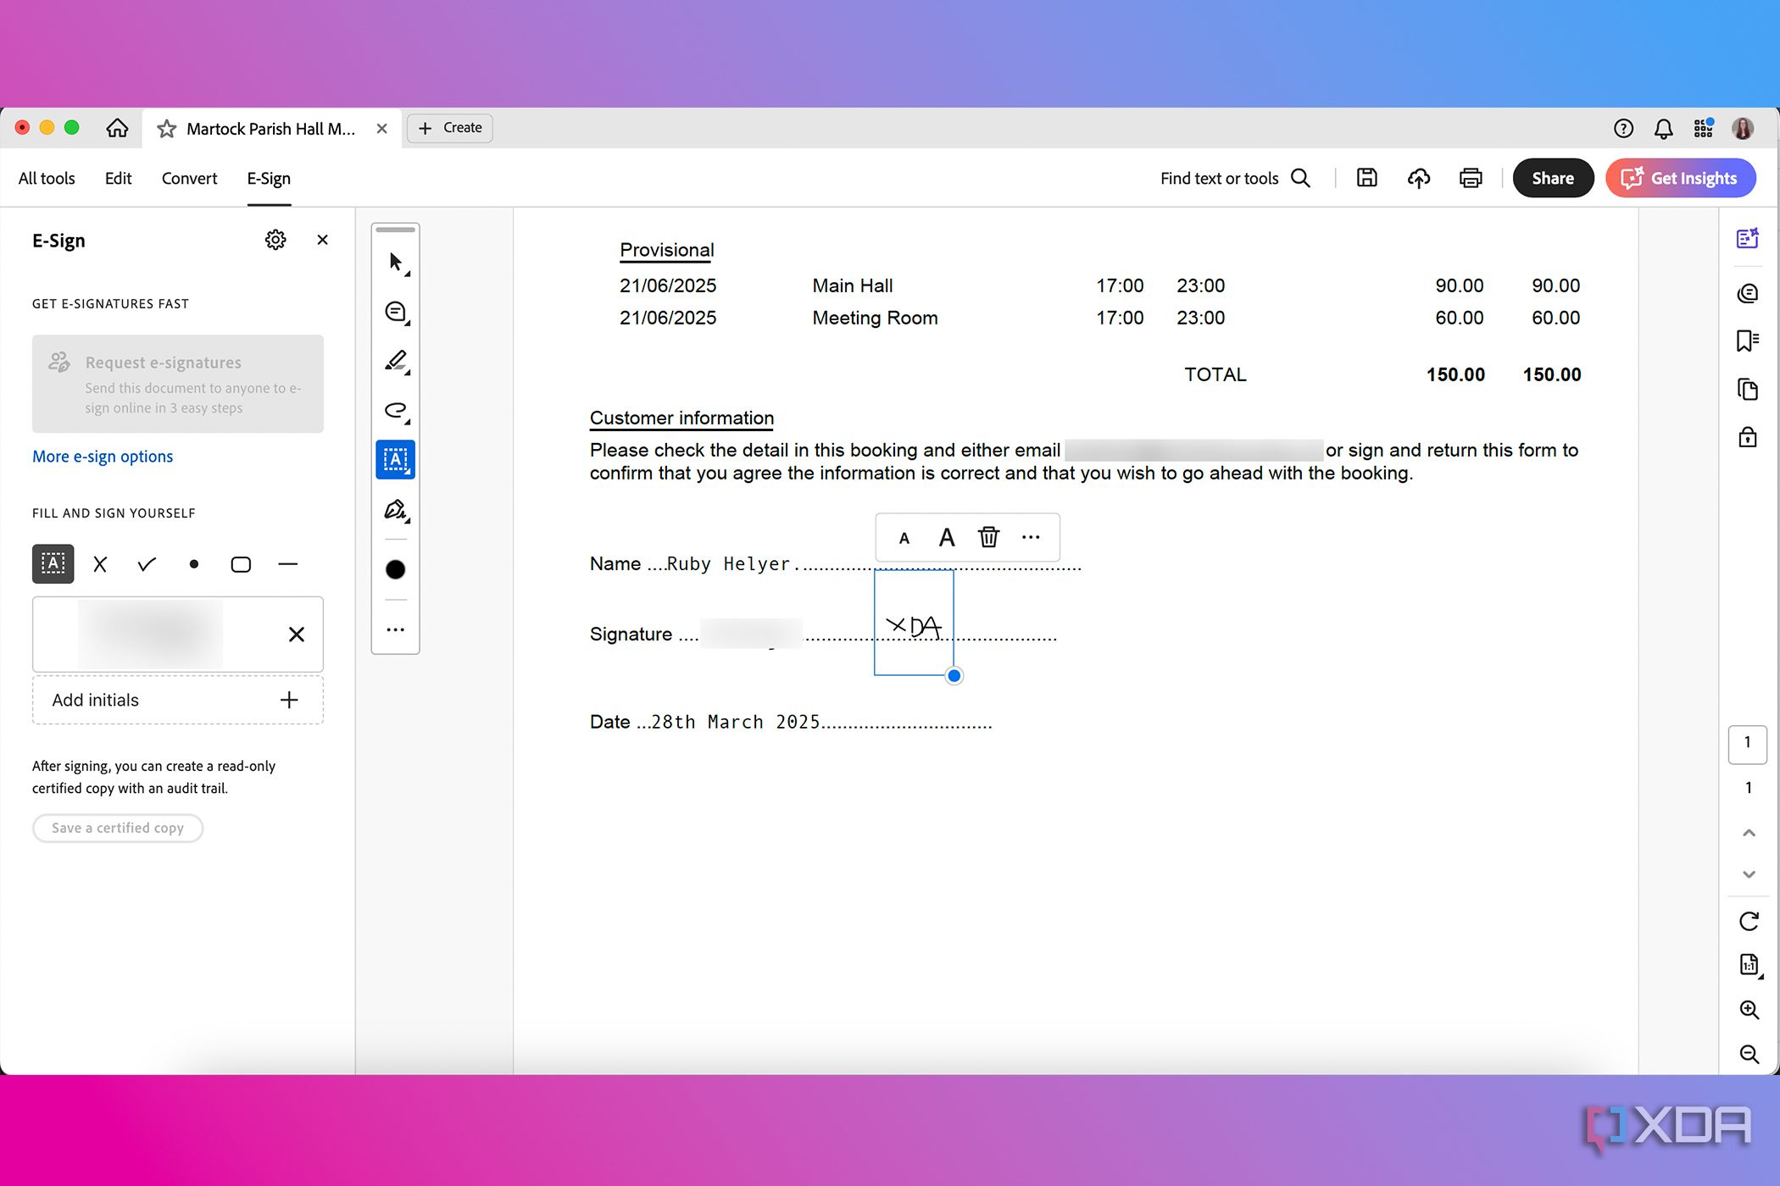The height and width of the screenshot is (1186, 1780).
Task: Open the black color picker circle
Action: click(x=396, y=569)
